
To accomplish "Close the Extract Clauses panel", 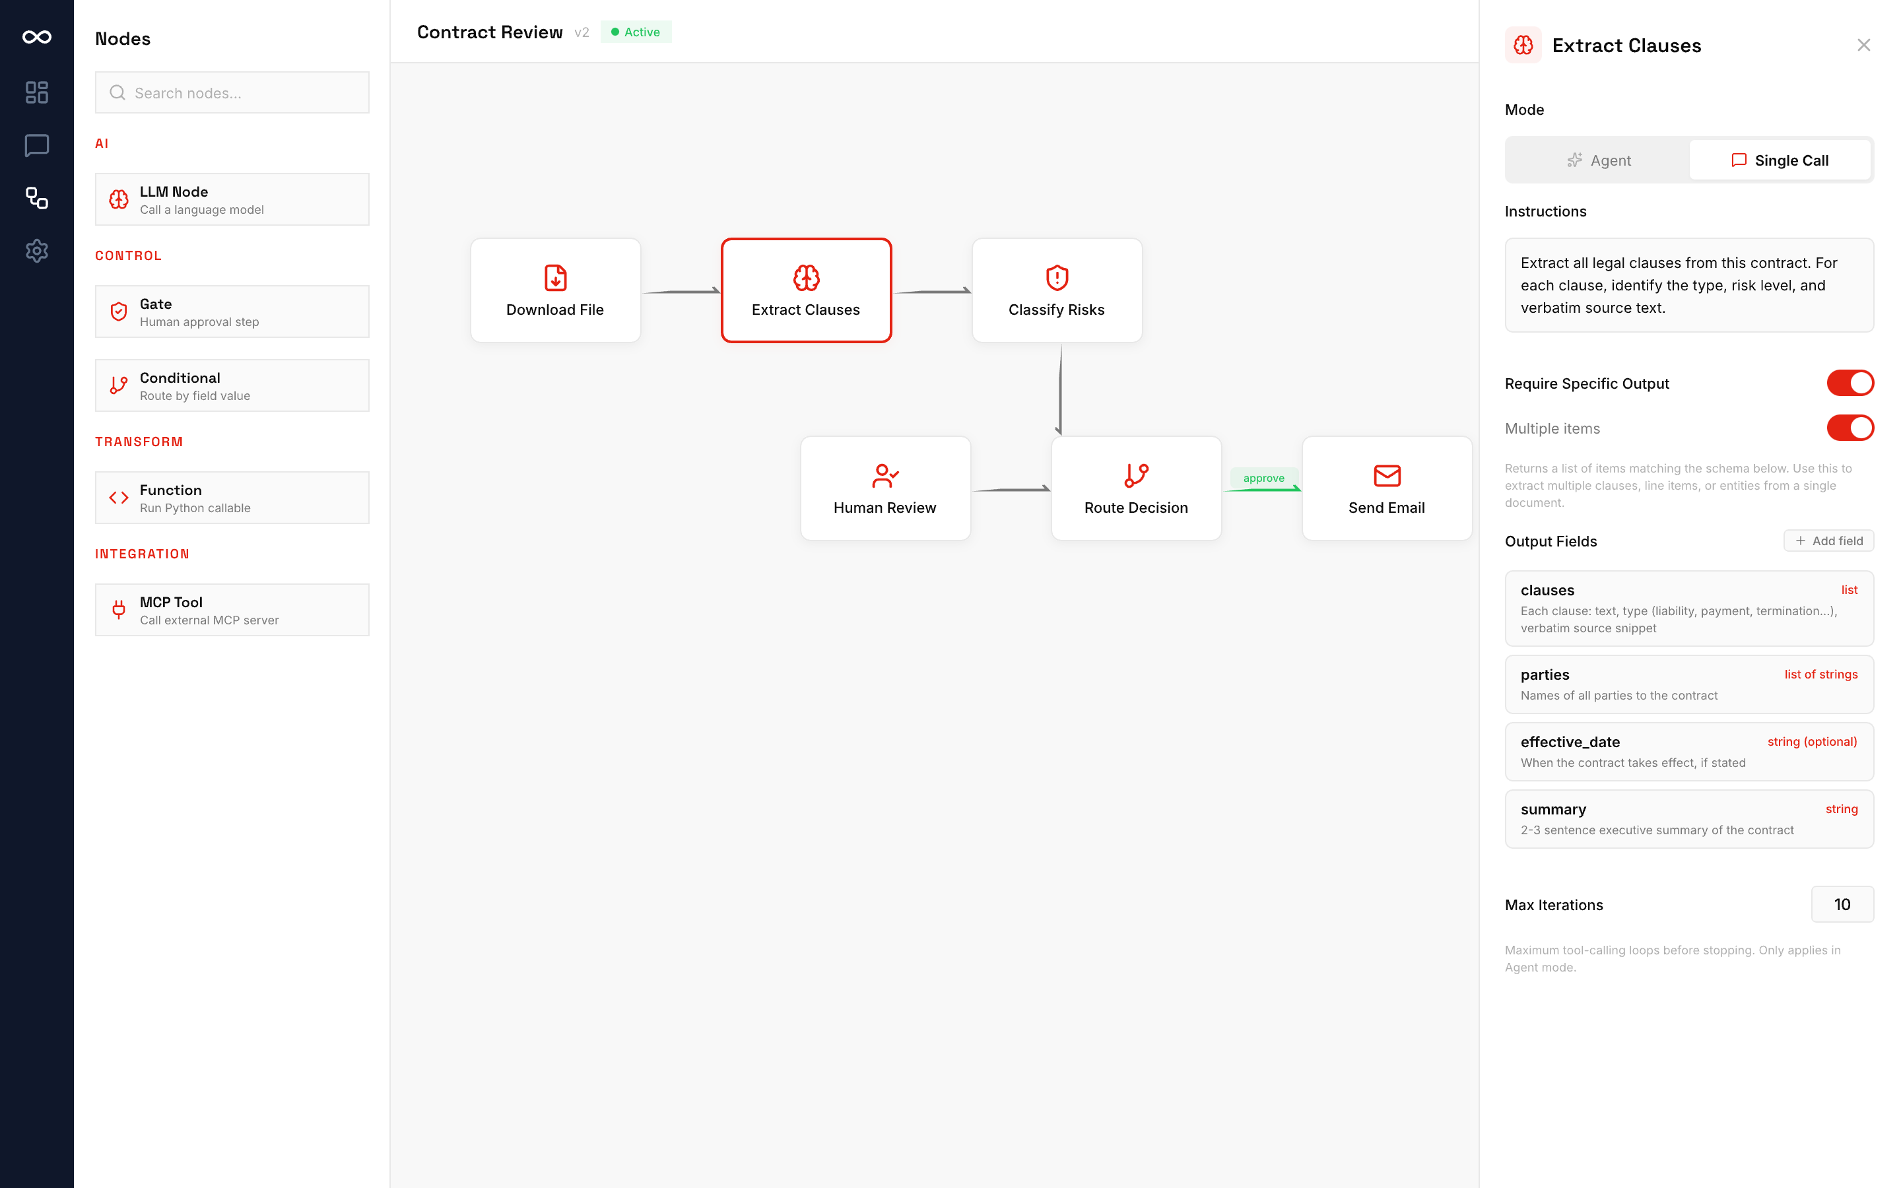I will point(1863,45).
